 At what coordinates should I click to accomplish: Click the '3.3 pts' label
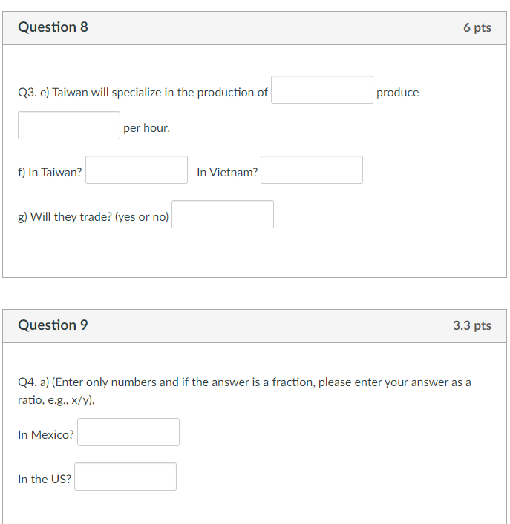472,325
